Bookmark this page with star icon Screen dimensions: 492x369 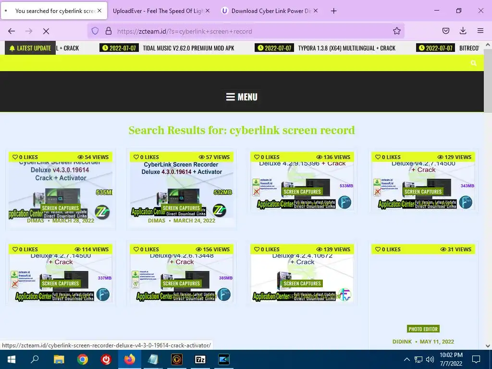pos(396,31)
